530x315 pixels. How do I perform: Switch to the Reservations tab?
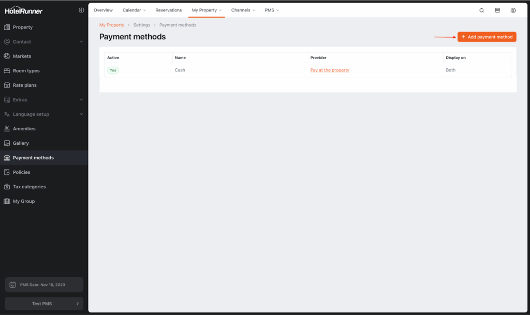(169, 10)
